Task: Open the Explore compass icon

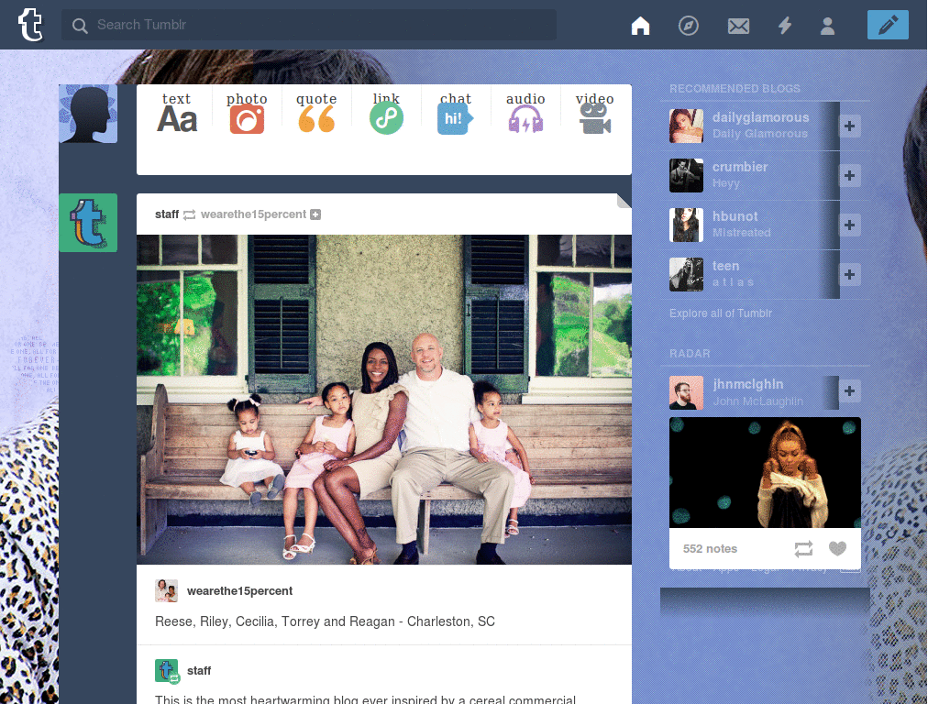Action: coord(688,26)
